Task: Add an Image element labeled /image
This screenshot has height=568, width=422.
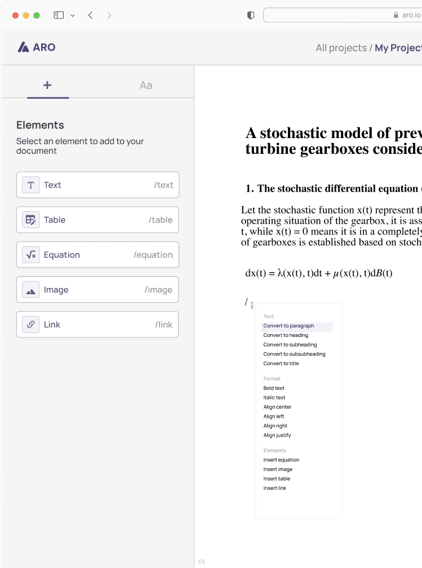Action: point(98,290)
